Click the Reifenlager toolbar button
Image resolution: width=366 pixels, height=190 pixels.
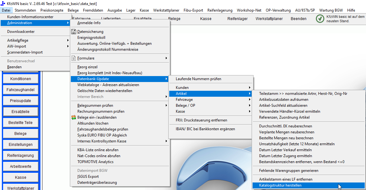point(238,19)
